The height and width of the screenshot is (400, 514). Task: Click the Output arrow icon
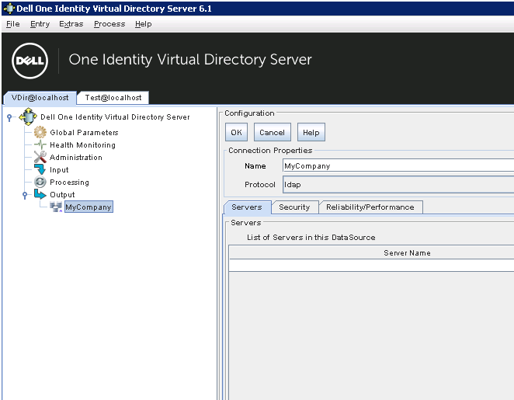tap(40, 194)
